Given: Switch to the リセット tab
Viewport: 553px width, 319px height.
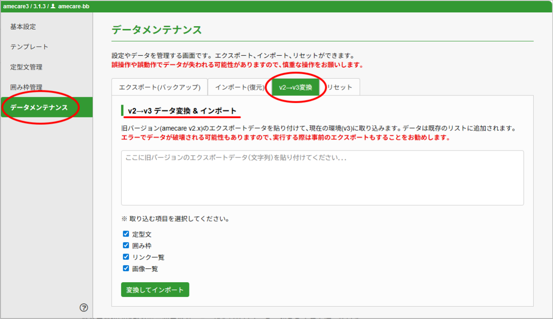Looking at the screenshot, I should point(340,87).
